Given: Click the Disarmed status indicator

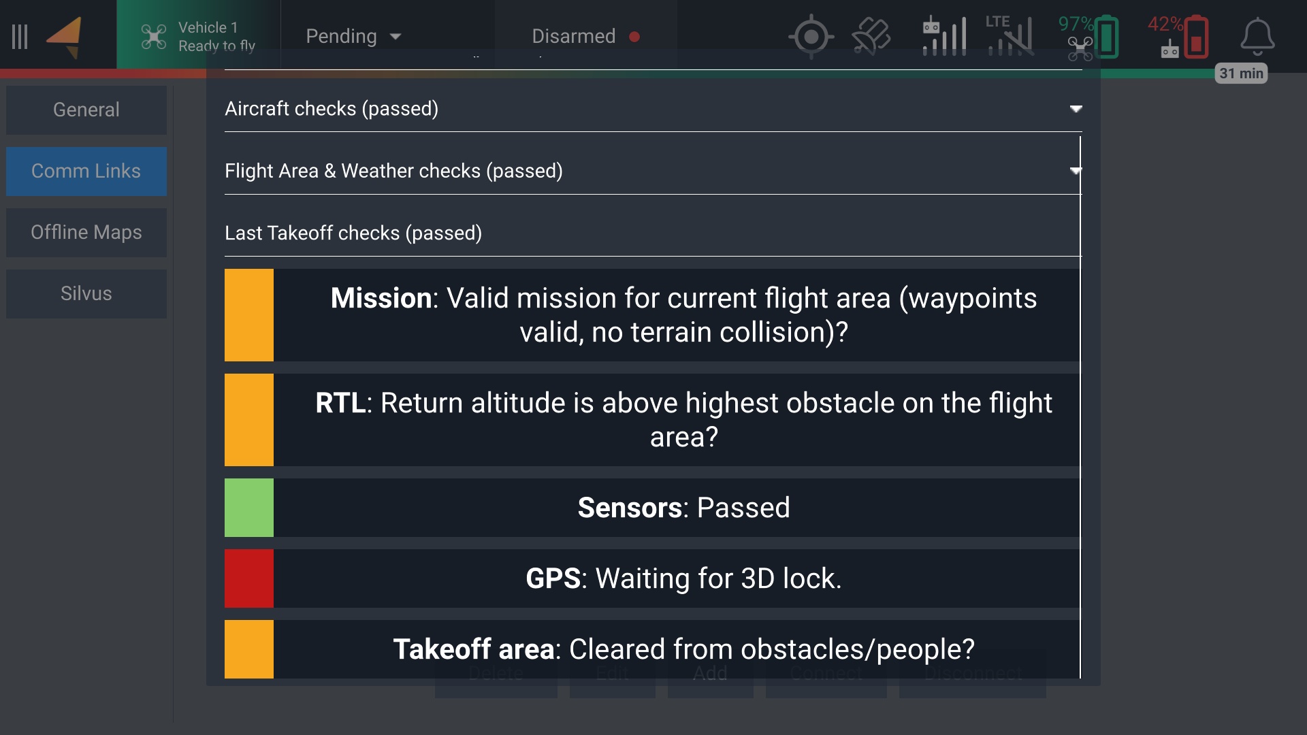Looking at the screenshot, I should [x=585, y=37].
